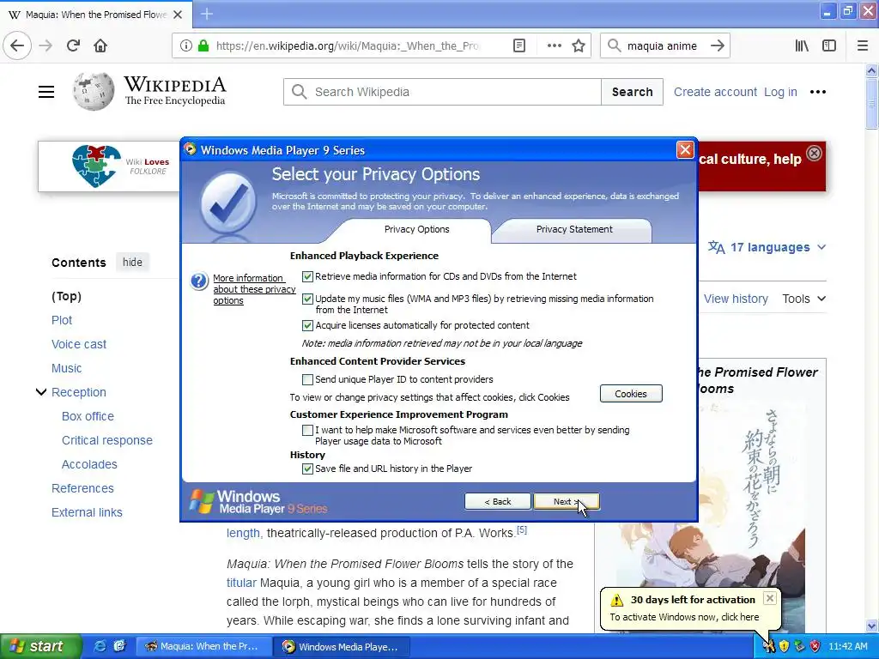Open page actions three-dot menu in the address bar

coord(554,46)
